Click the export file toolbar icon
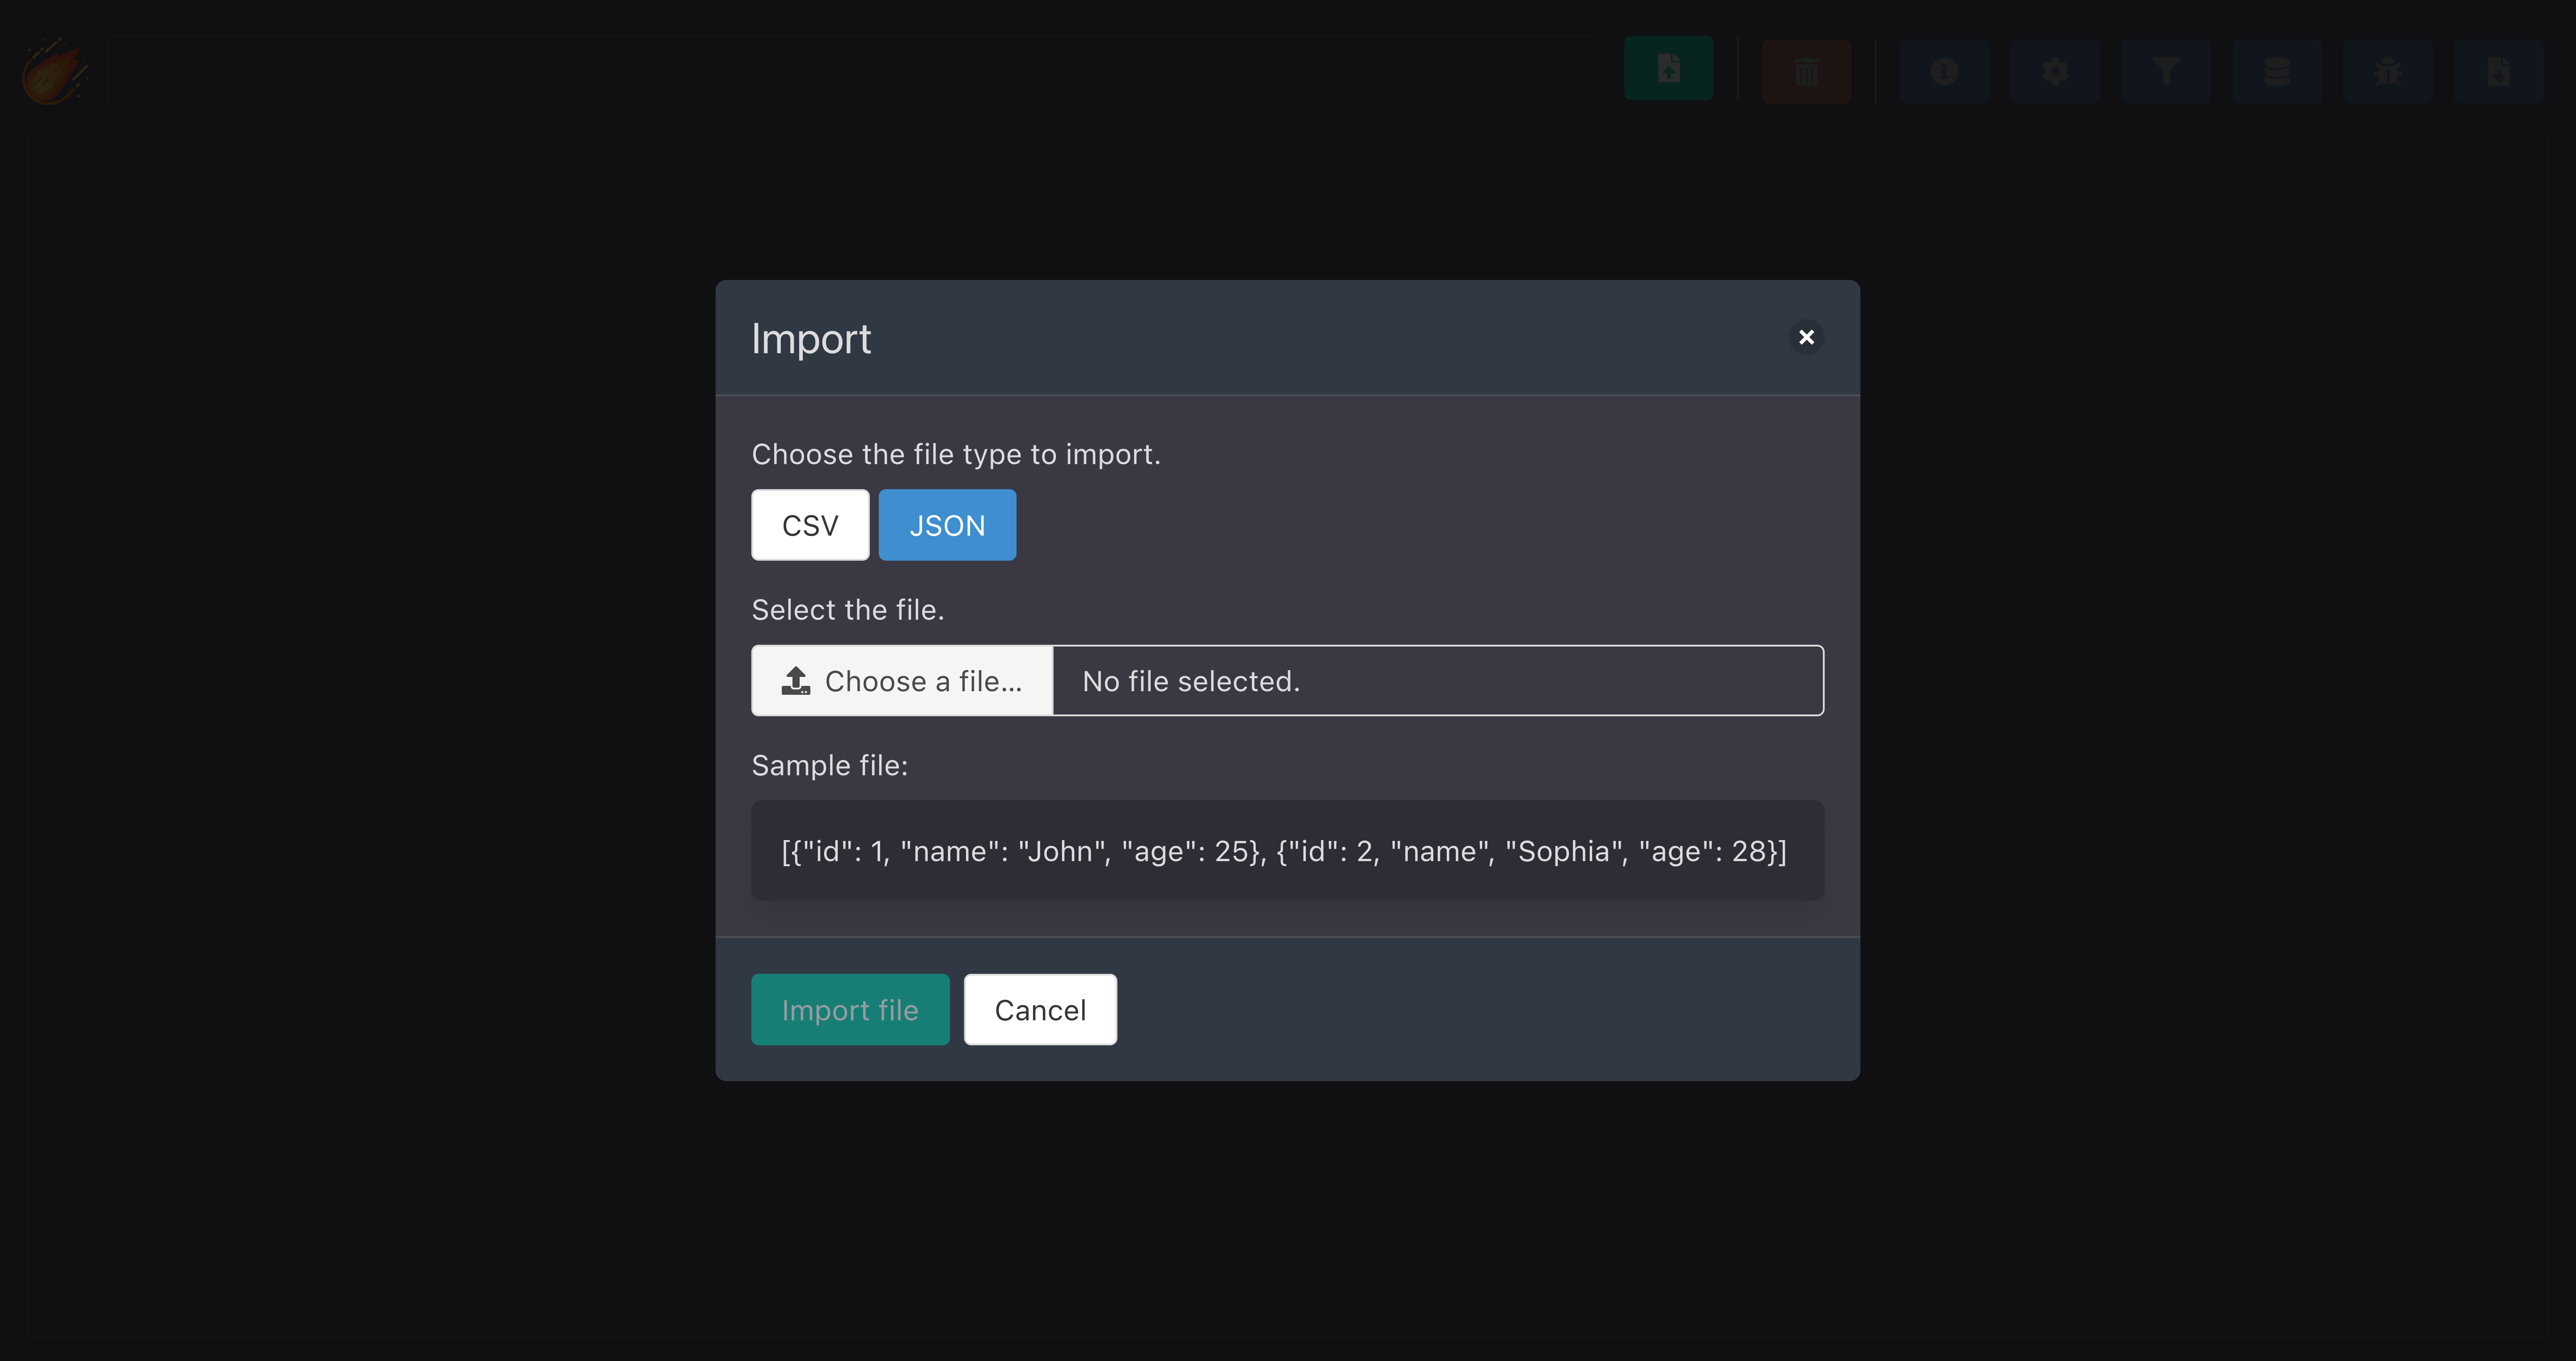The height and width of the screenshot is (1361, 2576). (2499, 72)
